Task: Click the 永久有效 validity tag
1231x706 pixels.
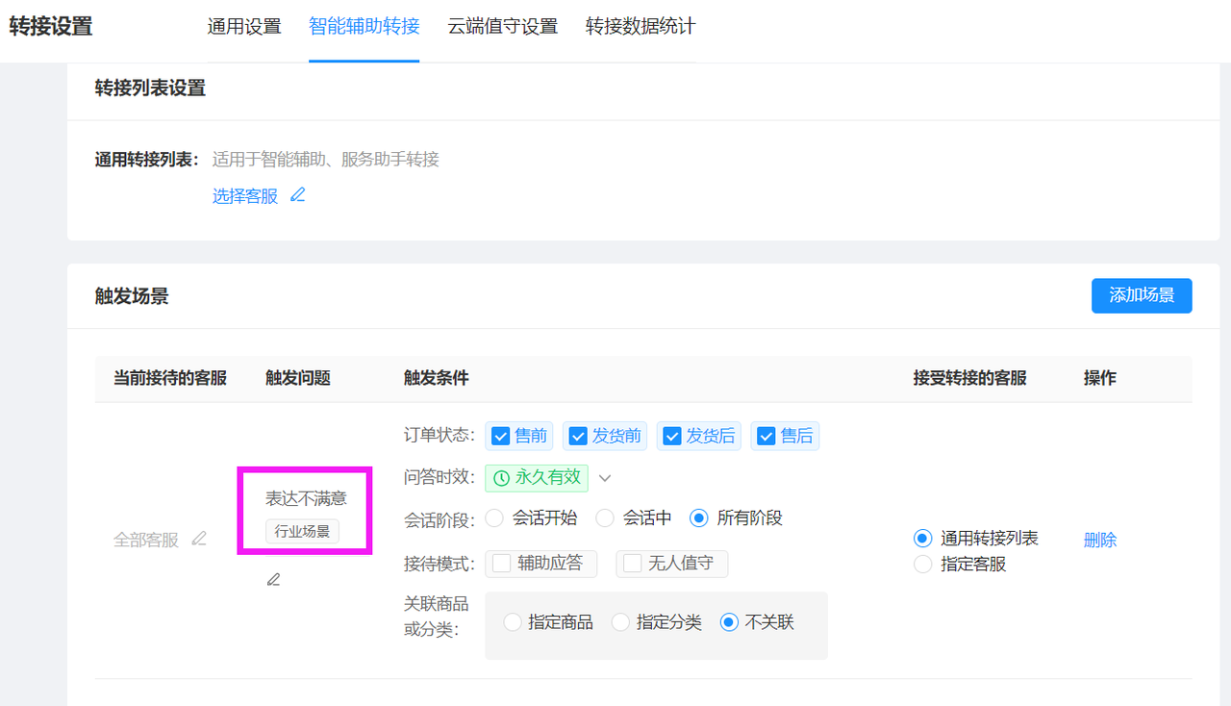Action: (x=537, y=477)
